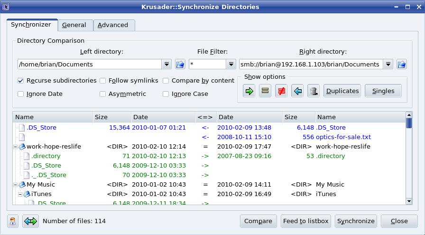The image size is (425, 235).
Task: Check the Ignore Case option
Action: (166, 94)
